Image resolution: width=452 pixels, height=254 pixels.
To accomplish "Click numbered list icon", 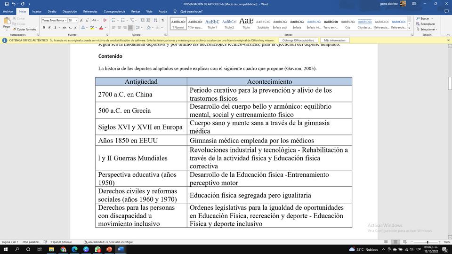I will point(123,20).
